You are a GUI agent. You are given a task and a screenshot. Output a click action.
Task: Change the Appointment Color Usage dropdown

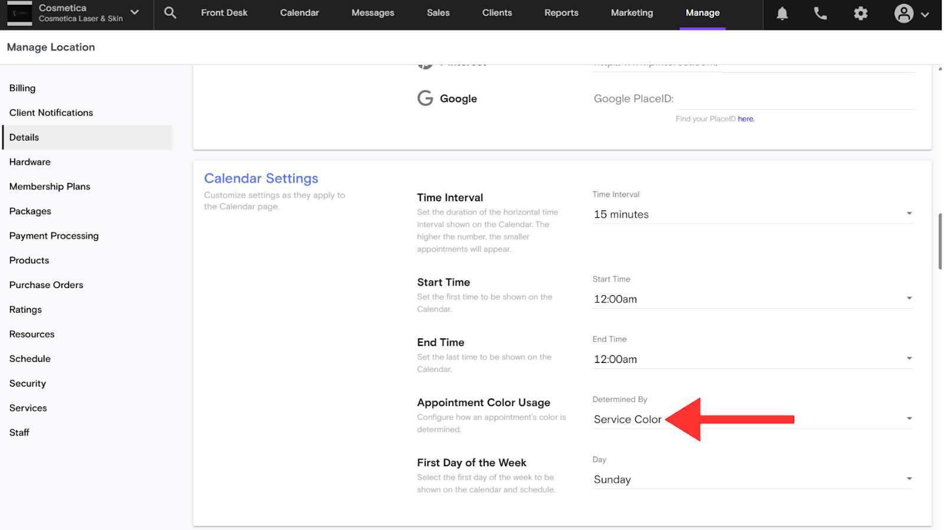tap(752, 419)
